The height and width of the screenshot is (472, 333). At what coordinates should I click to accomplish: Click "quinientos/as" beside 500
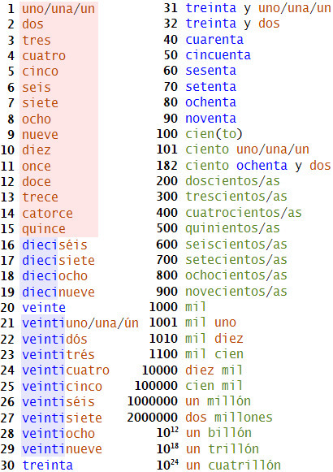coord(232,228)
